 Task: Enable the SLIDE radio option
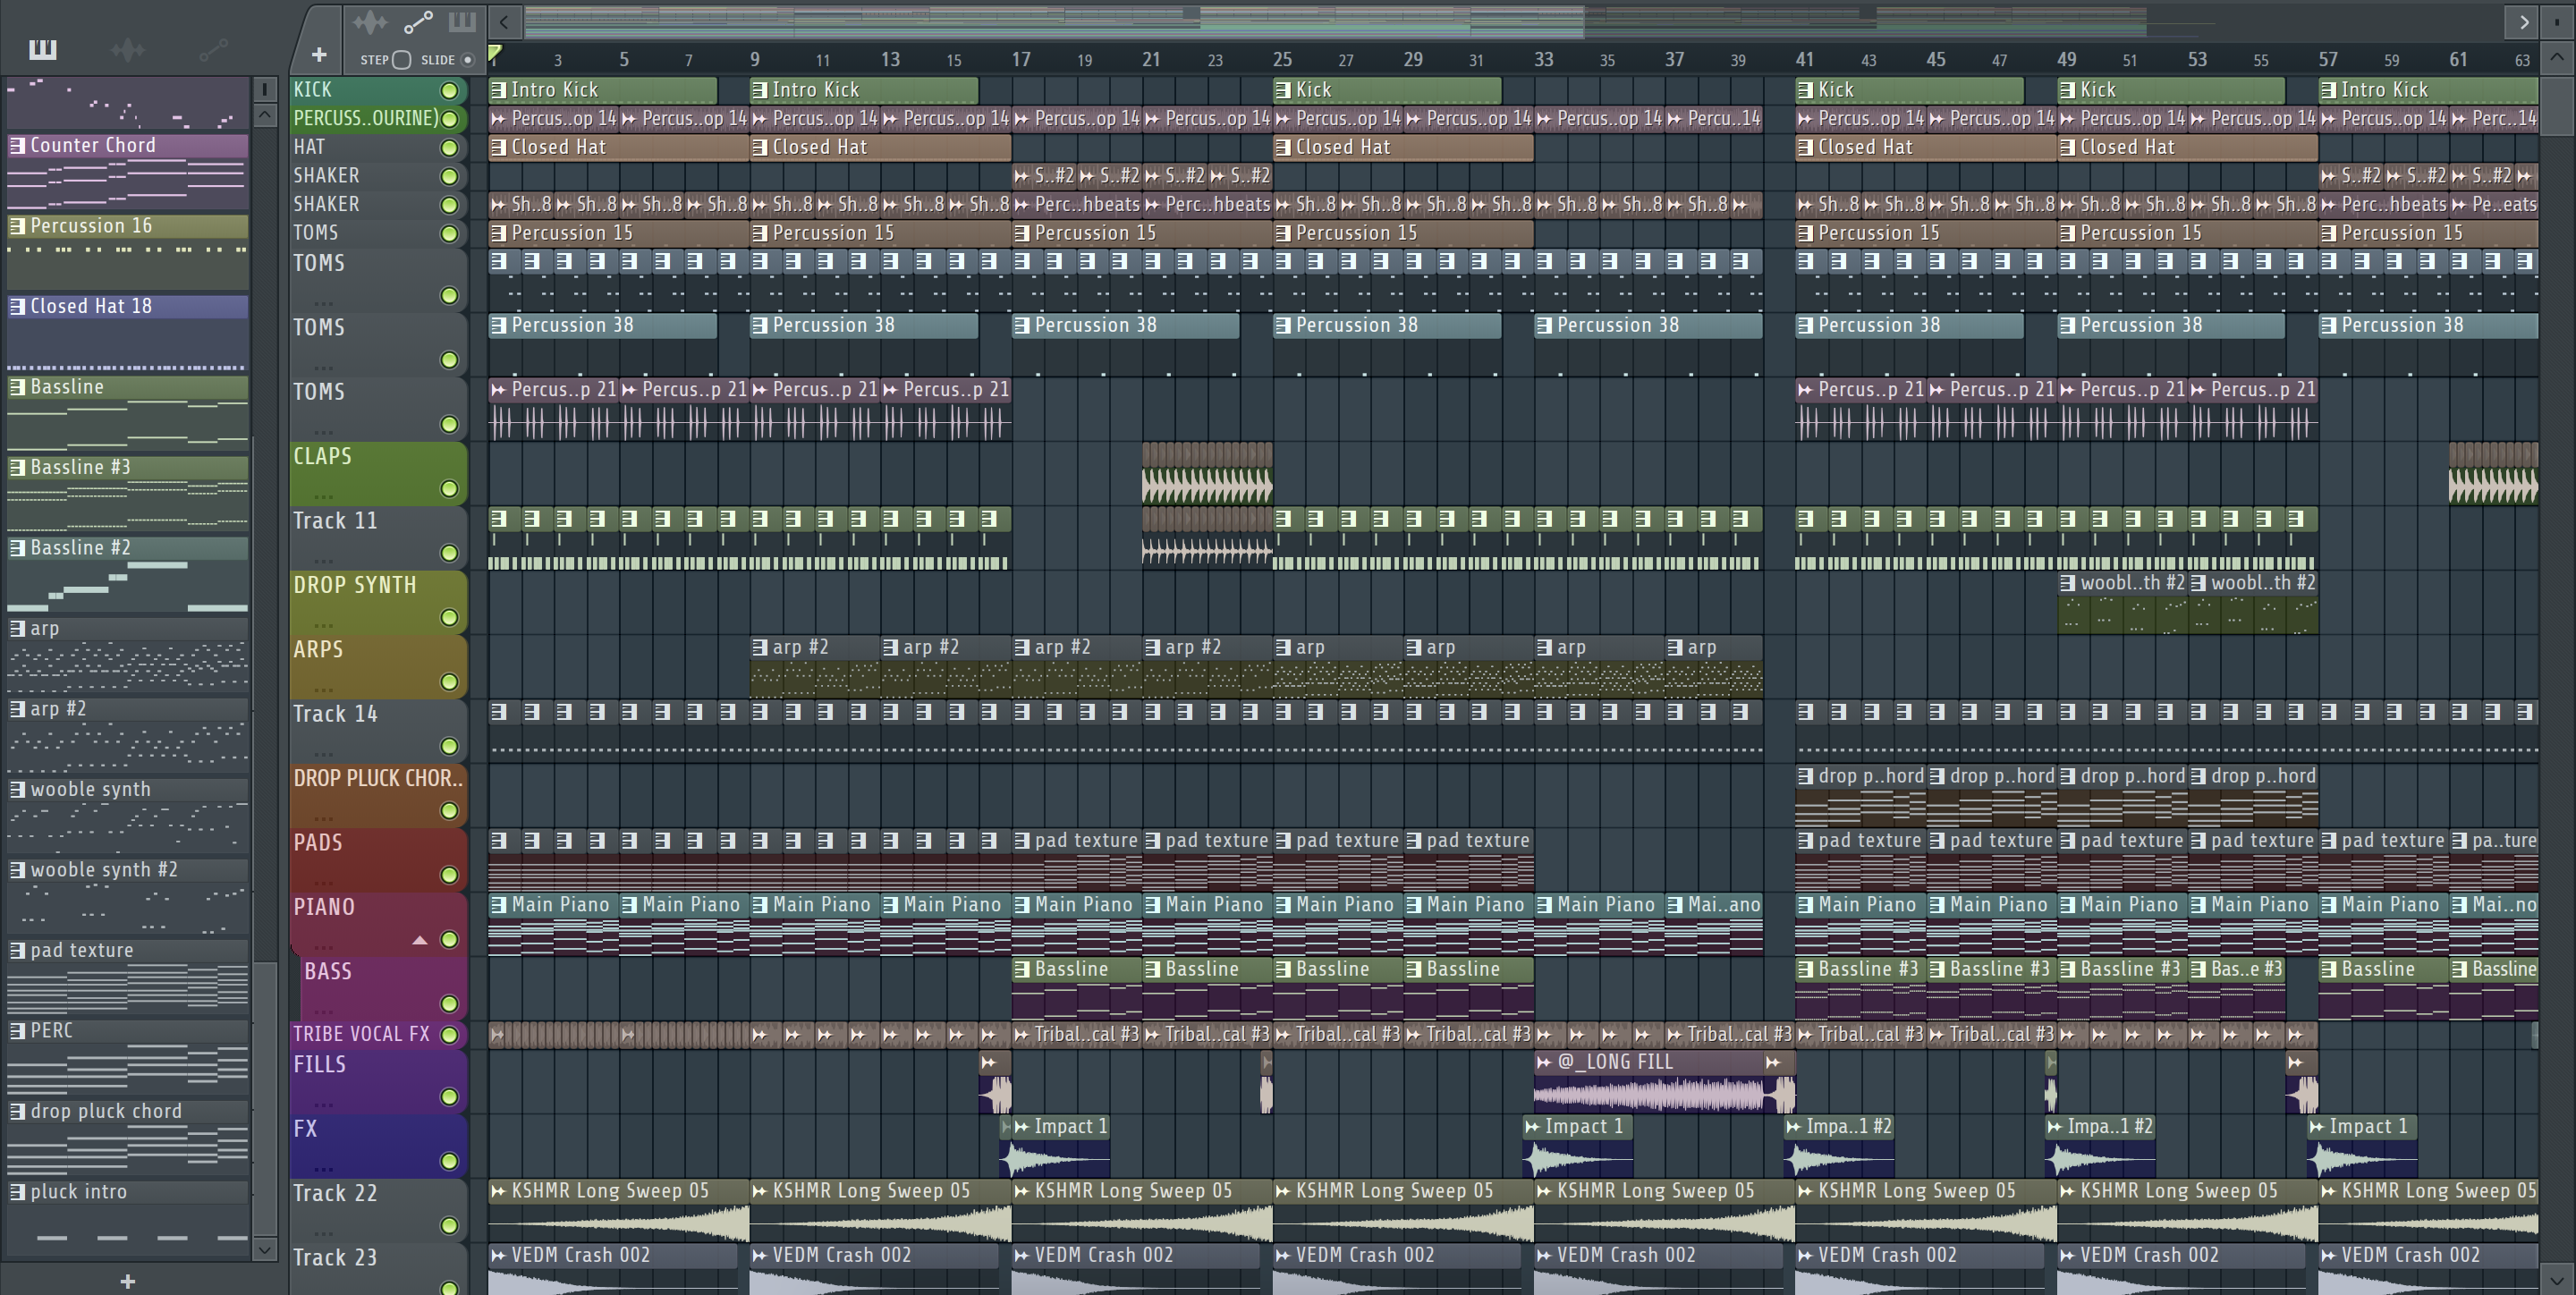tap(467, 60)
